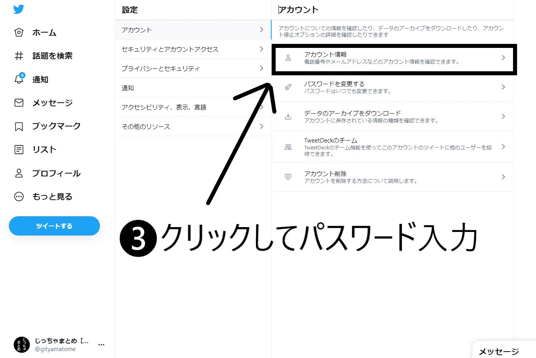Open その他のリソース settings
Screen dimensions: 536x358
coord(193,126)
